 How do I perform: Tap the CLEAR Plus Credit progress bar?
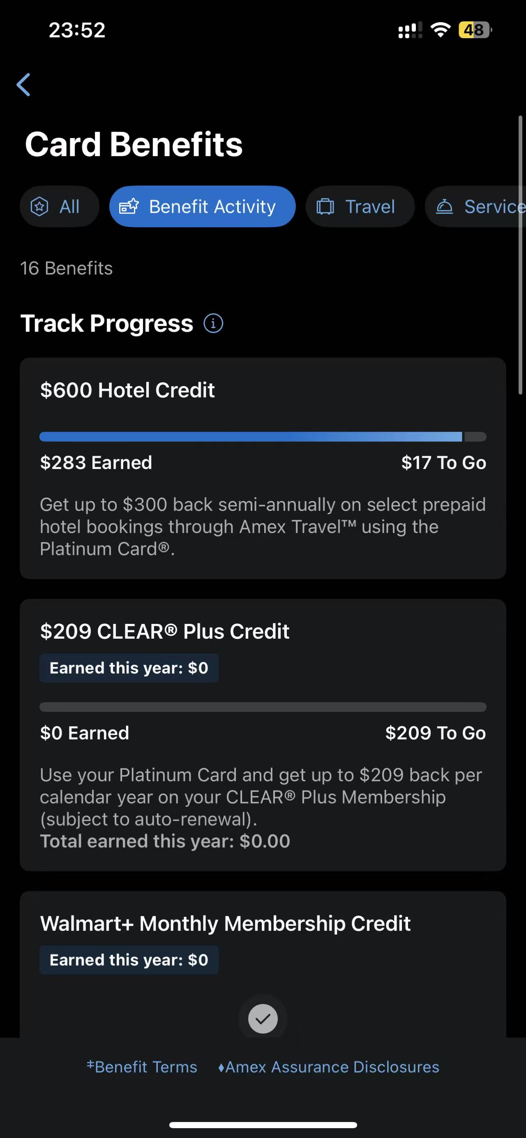pyautogui.click(x=263, y=707)
